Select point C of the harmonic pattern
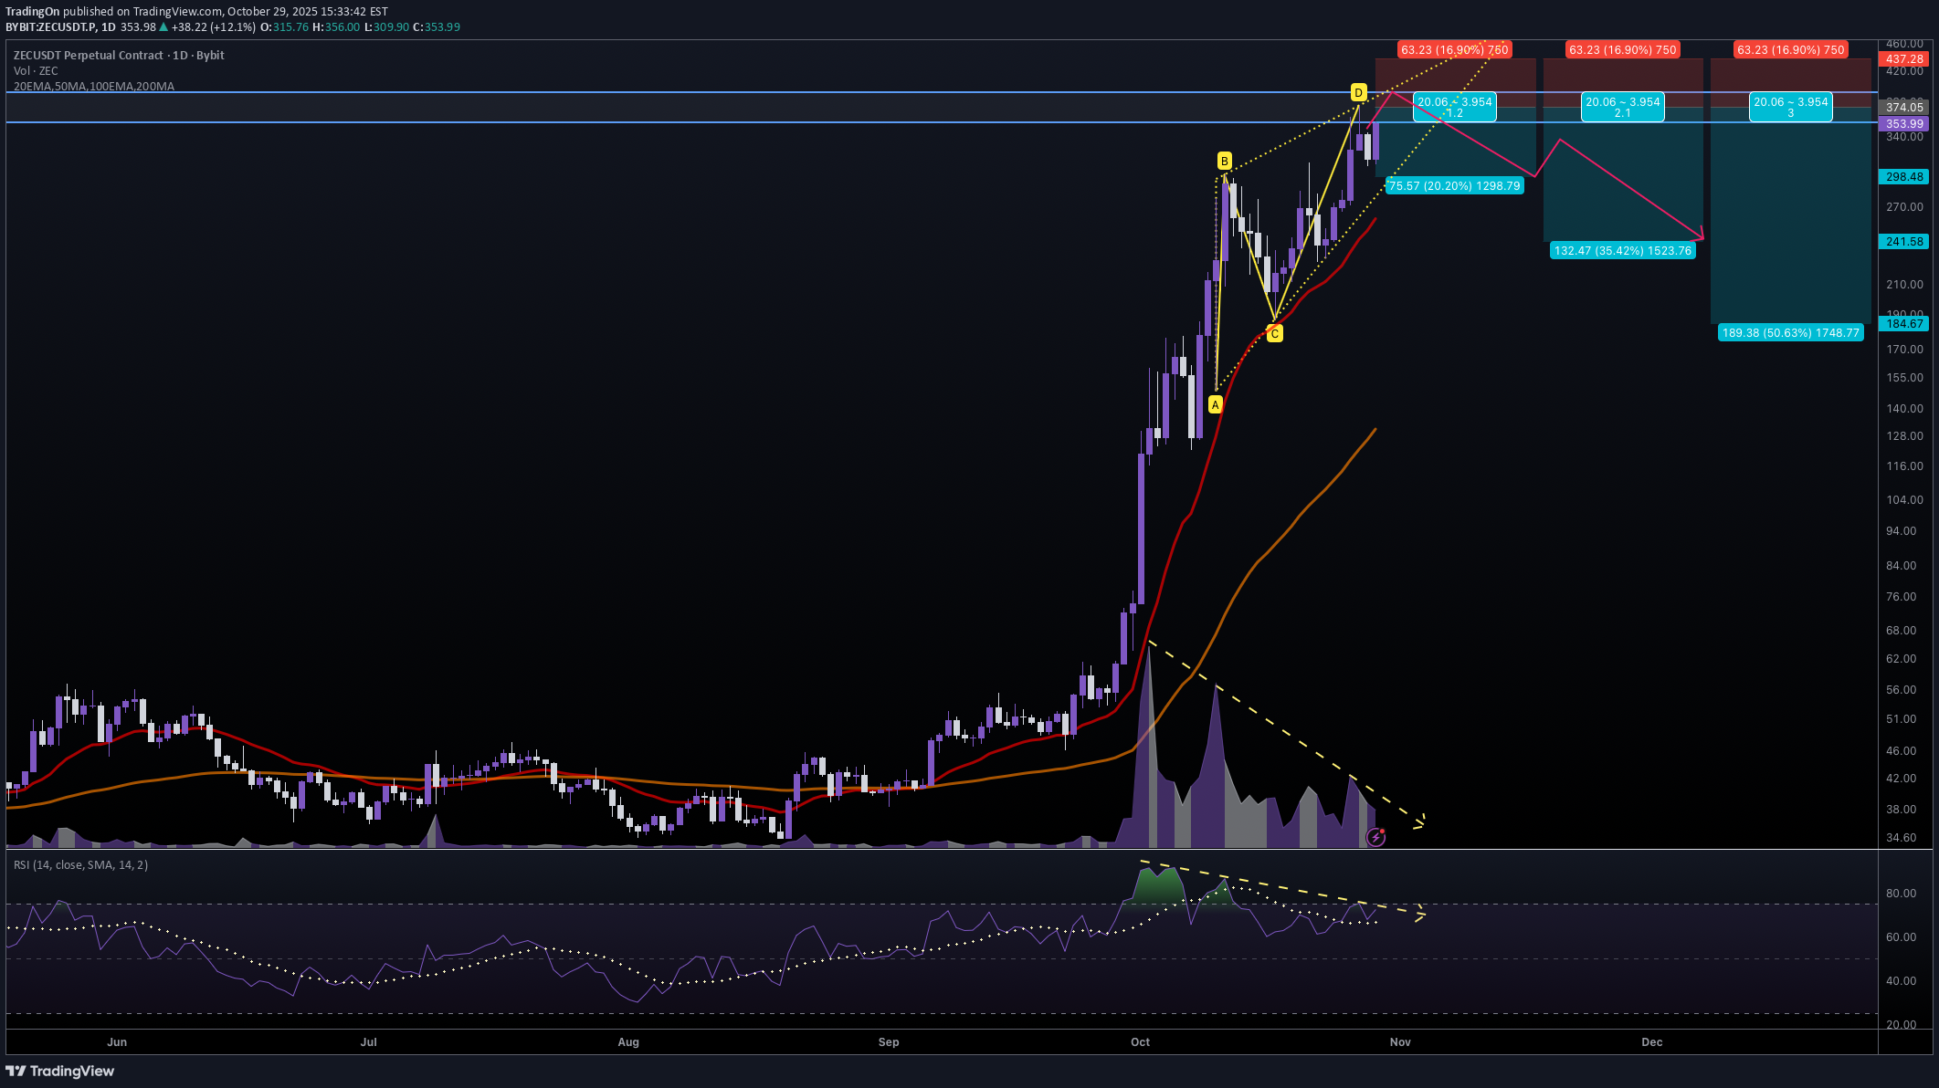The height and width of the screenshot is (1088, 1939). coord(1275,334)
